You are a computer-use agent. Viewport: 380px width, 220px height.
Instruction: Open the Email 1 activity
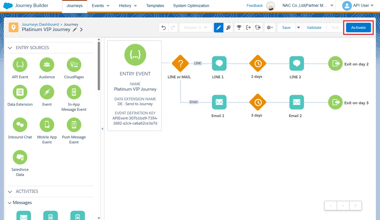(219, 102)
